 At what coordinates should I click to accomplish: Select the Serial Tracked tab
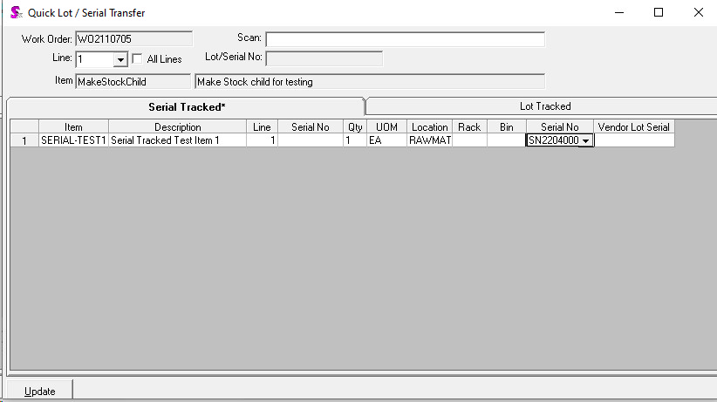[186, 106]
